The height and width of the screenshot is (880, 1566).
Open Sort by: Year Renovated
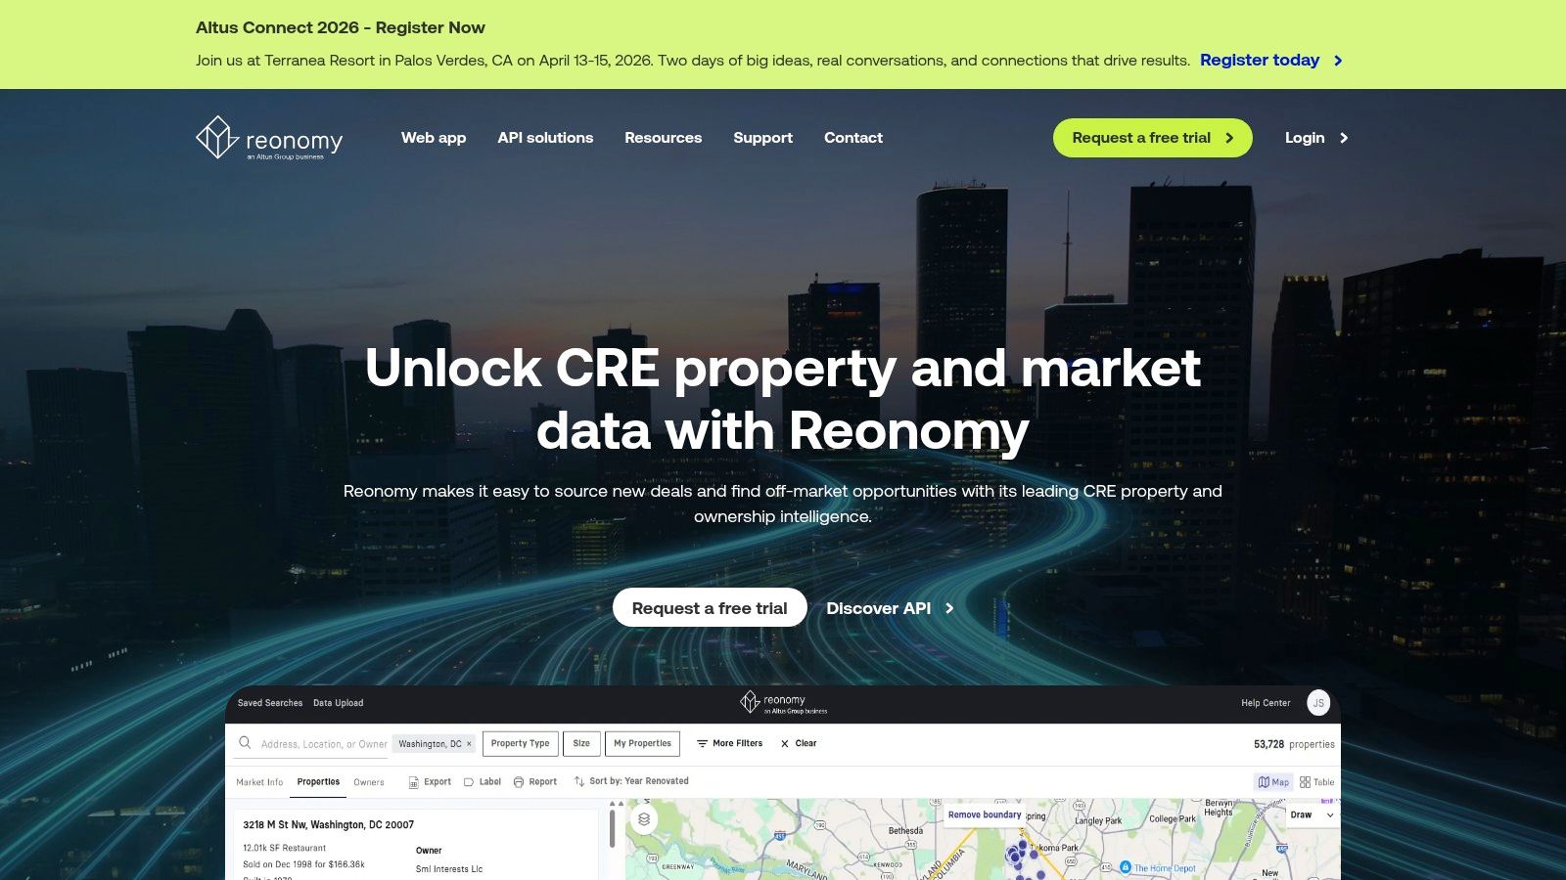[631, 781]
